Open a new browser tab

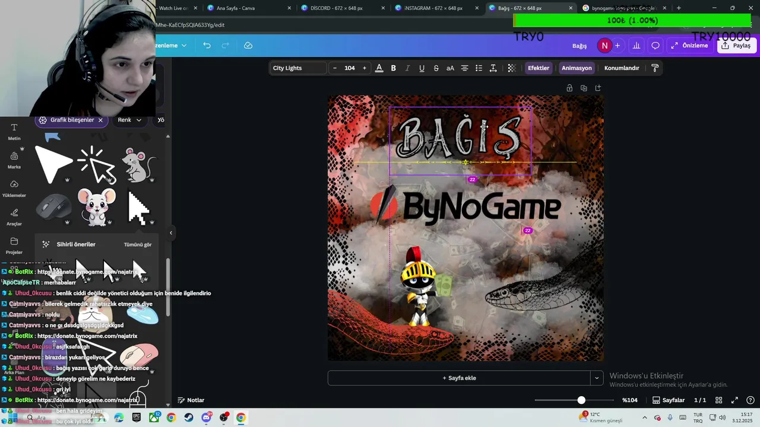click(679, 8)
